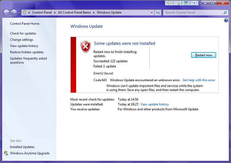The width and height of the screenshot is (231, 163).
Task: Open Windows Anytime Upgrade link
Action: tap(30, 153)
